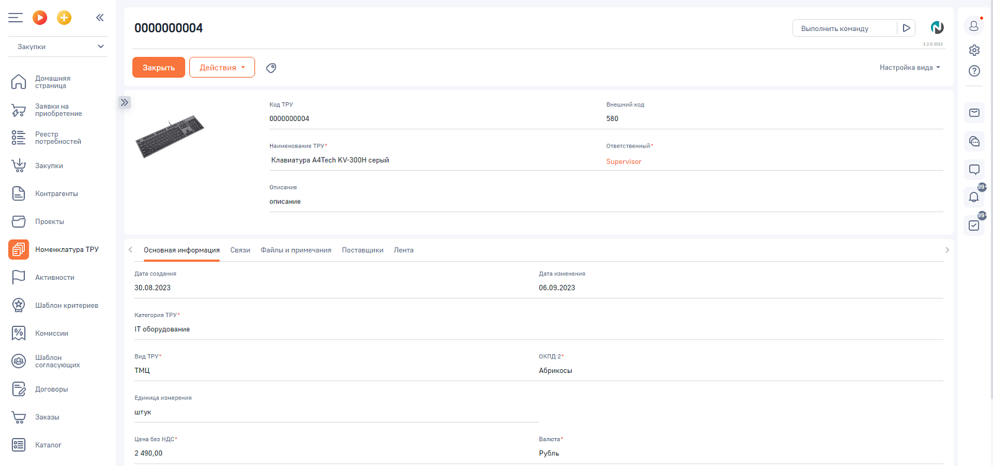The image size is (993, 466).
Task: Click the application logo icon
Action: [937, 27]
